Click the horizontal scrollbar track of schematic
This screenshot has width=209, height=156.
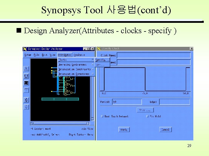pyautogui.click(x=60, y=124)
